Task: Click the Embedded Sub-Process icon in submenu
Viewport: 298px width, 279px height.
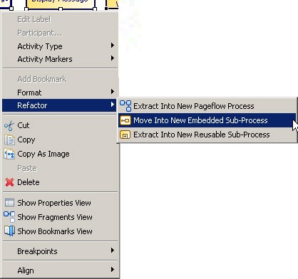Action: [125, 120]
